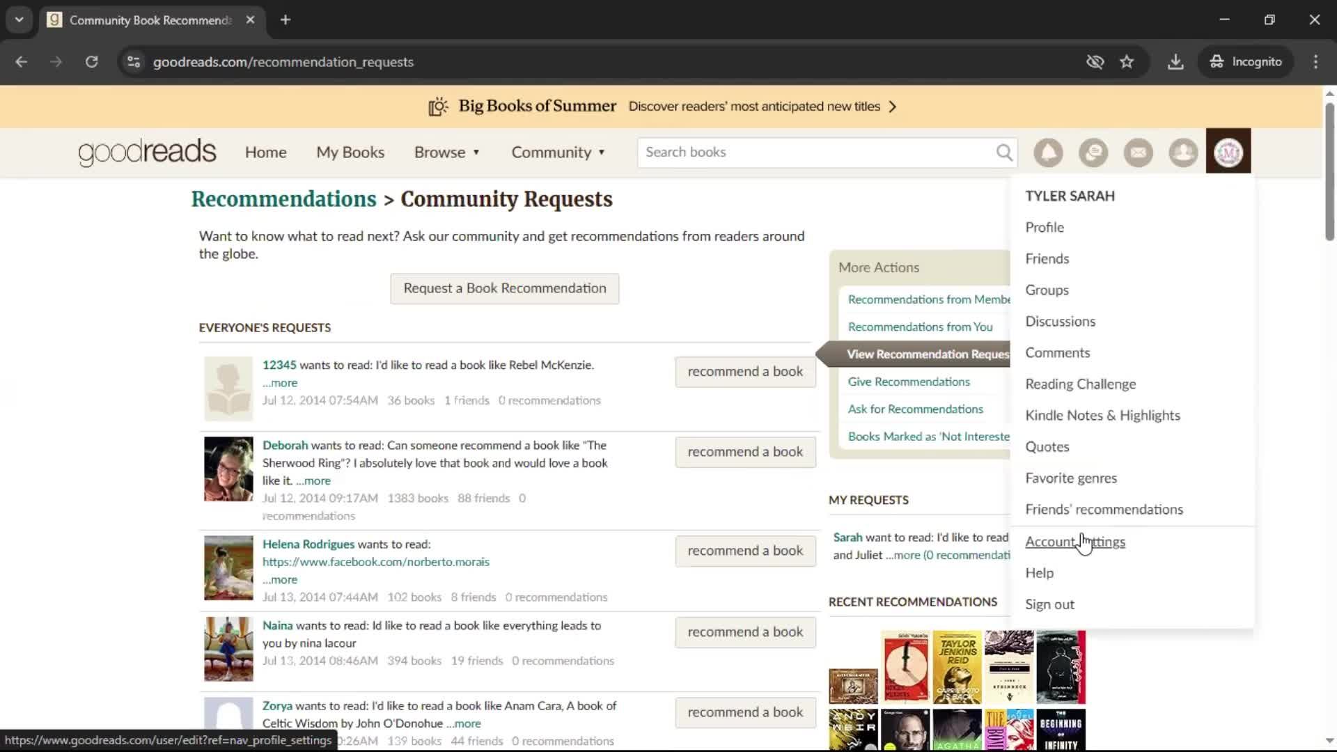
Task: Select Quotes in user menu
Action: coord(1047,446)
